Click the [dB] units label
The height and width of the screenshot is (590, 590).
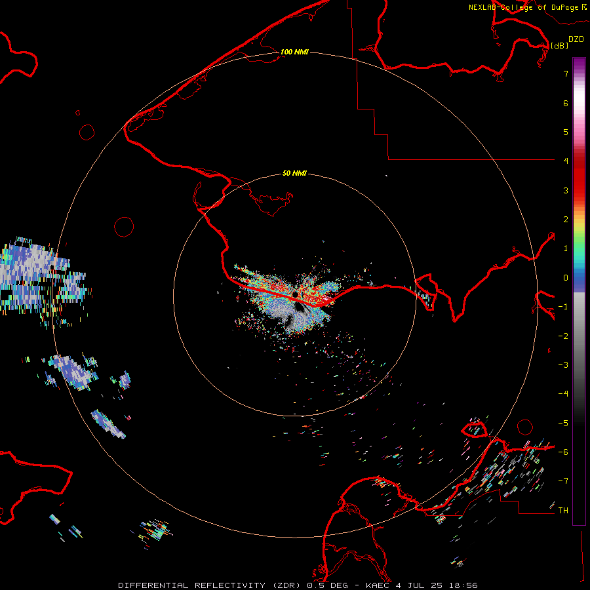pyautogui.click(x=560, y=45)
